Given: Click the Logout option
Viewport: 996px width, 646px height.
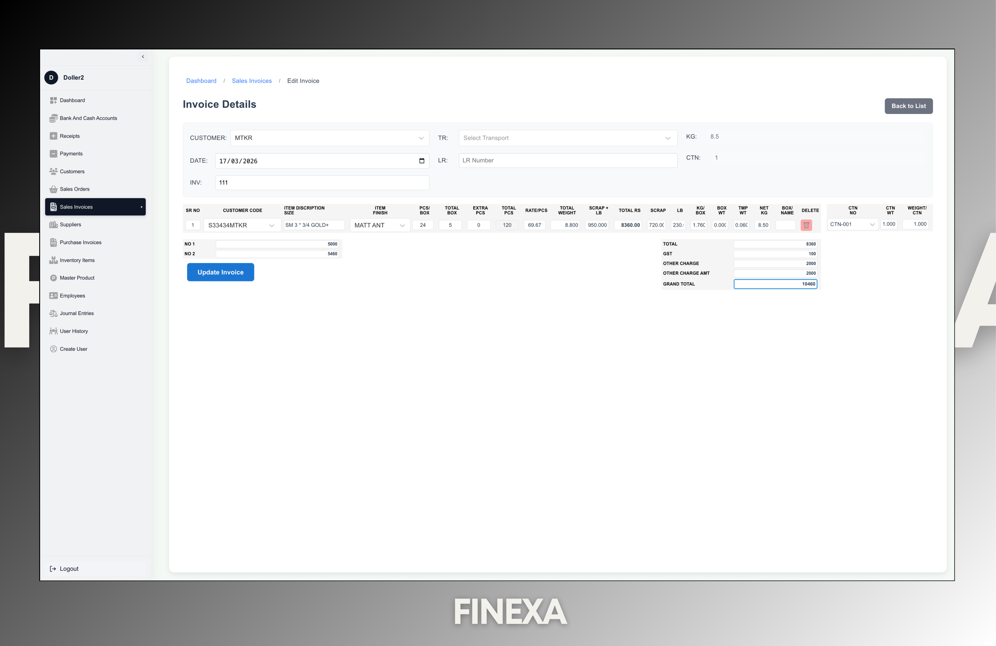Looking at the screenshot, I should click(x=69, y=569).
